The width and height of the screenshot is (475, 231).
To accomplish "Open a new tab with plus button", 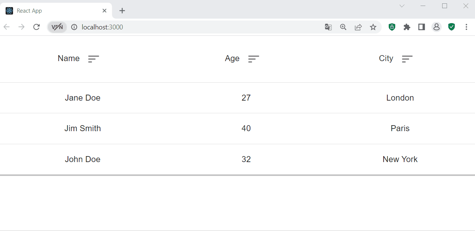I will (122, 11).
